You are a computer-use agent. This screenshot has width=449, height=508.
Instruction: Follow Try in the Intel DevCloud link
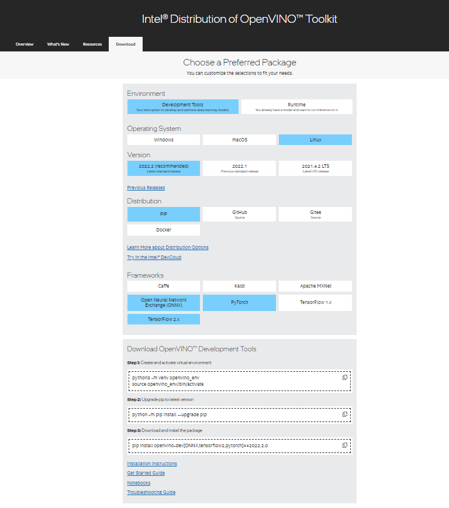(x=154, y=257)
